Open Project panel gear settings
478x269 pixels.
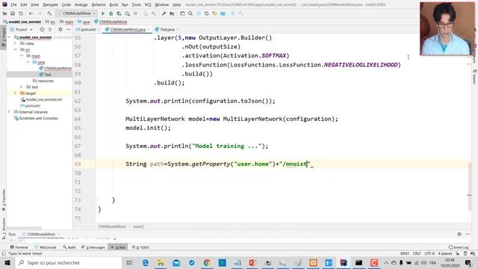click(x=60, y=30)
